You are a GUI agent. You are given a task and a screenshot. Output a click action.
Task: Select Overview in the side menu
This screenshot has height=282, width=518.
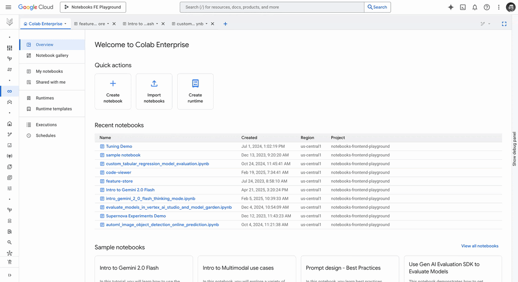pos(52,45)
